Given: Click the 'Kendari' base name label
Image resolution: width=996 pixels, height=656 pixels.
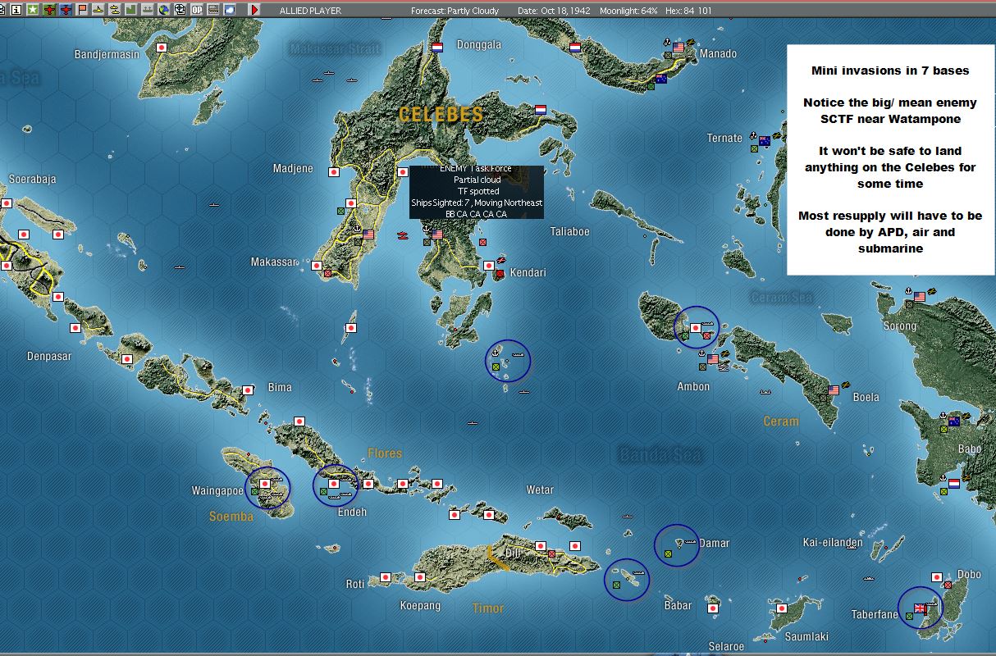Looking at the screenshot, I should [528, 272].
